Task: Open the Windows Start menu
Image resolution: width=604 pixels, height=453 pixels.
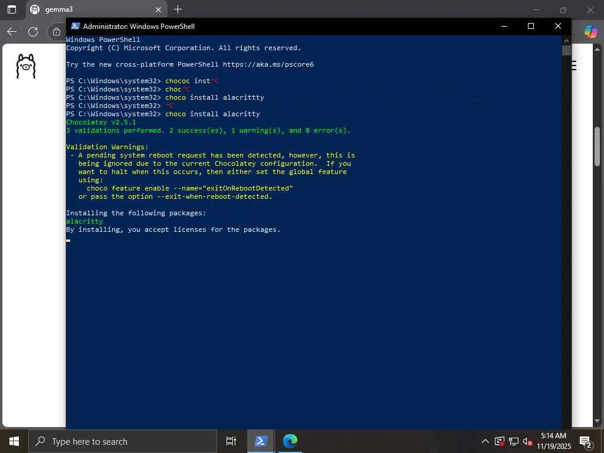Action: [x=14, y=441]
